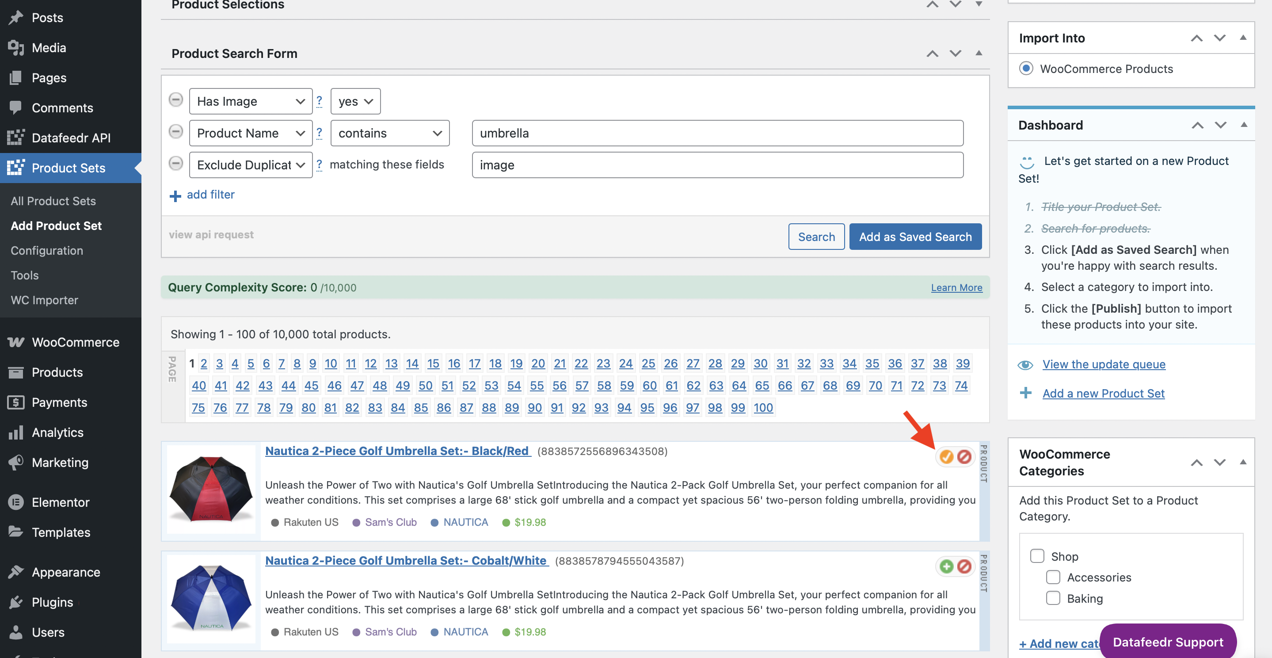This screenshot has height=658, width=1272.
Task: Collapse the Import Into panel
Action: pyautogui.click(x=1243, y=38)
